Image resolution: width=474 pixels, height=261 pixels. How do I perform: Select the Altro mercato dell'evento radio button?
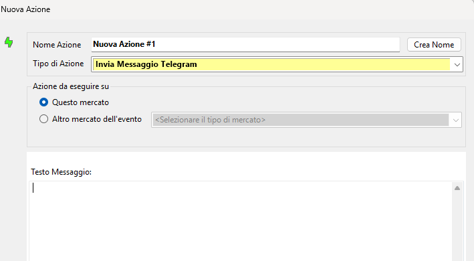tap(44, 119)
